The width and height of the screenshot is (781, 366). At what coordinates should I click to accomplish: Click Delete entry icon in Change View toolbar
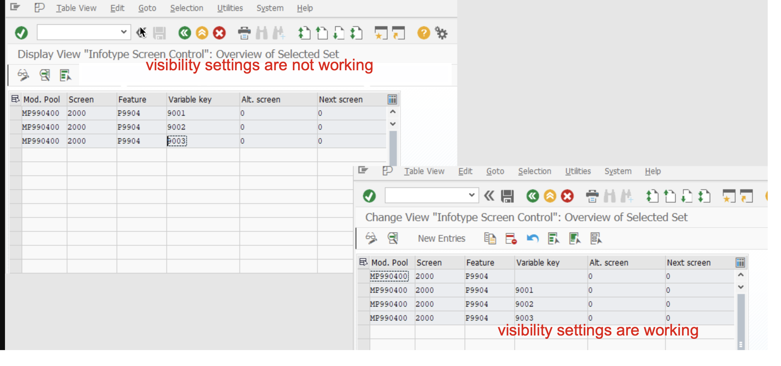[x=511, y=238]
